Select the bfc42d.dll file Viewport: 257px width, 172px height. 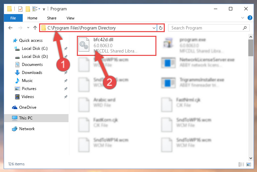[x=117, y=46]
